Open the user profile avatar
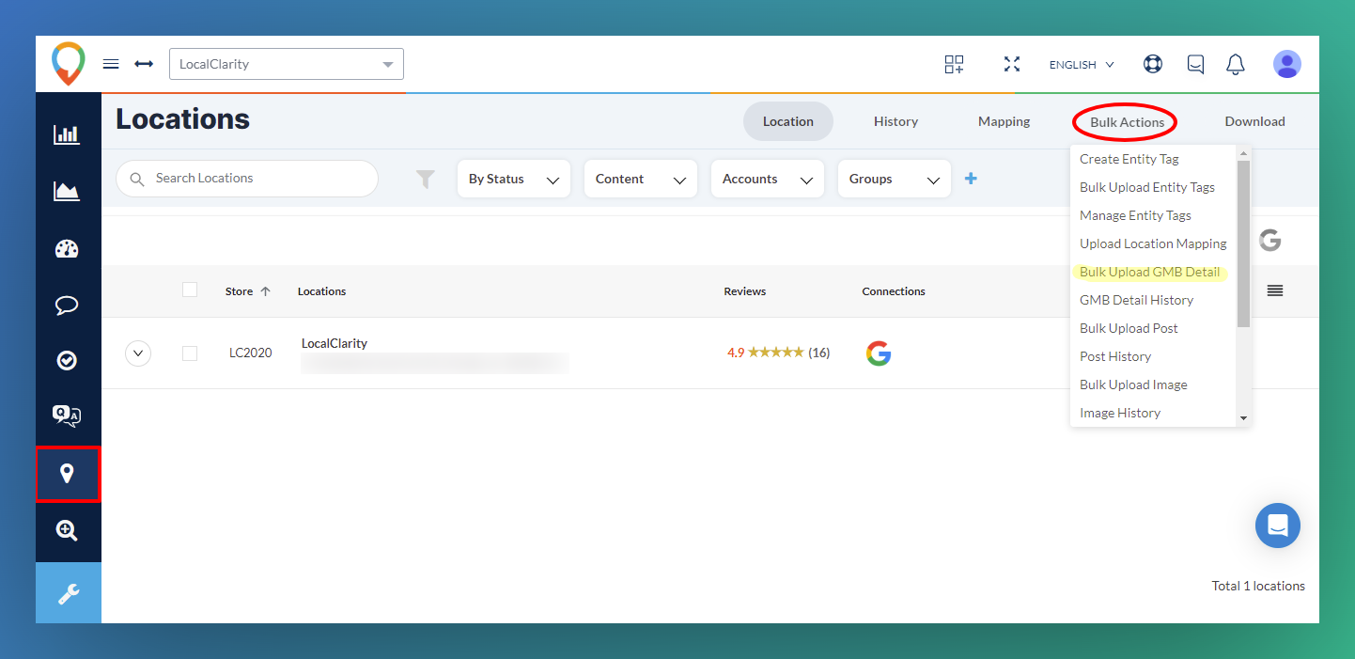This screenshot has height=659, width=1355. click(x=1286, y=64)
